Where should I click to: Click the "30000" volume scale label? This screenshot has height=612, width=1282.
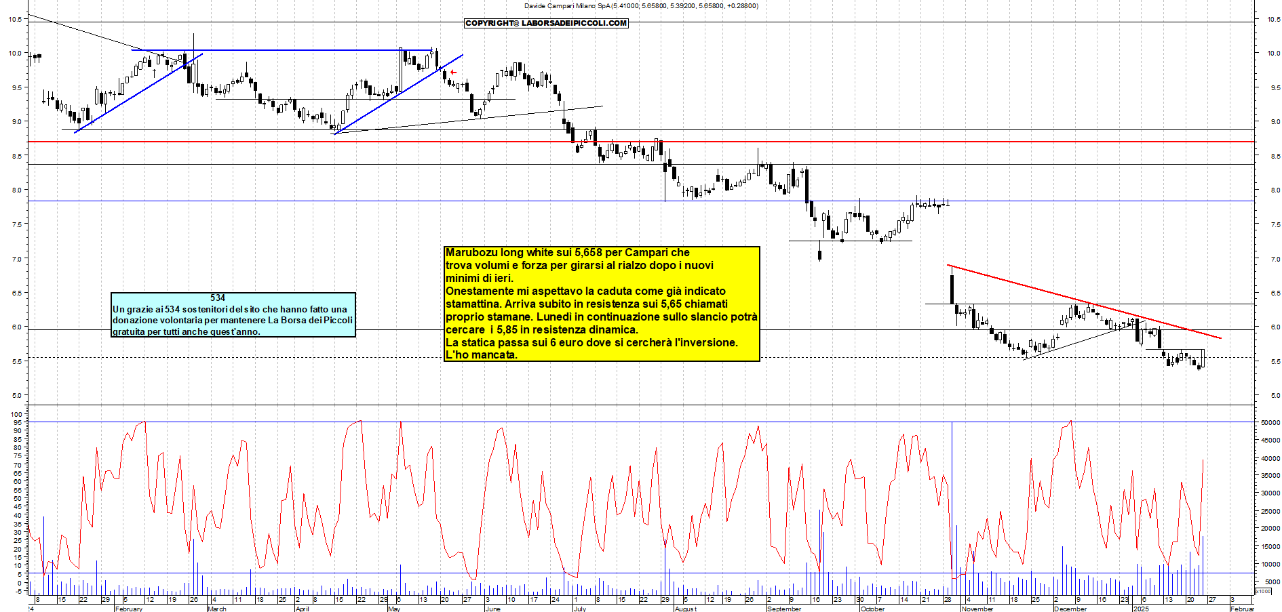coord(1270,493)
